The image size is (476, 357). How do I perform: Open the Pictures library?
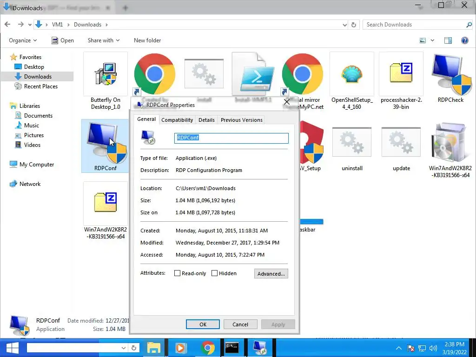29,135
